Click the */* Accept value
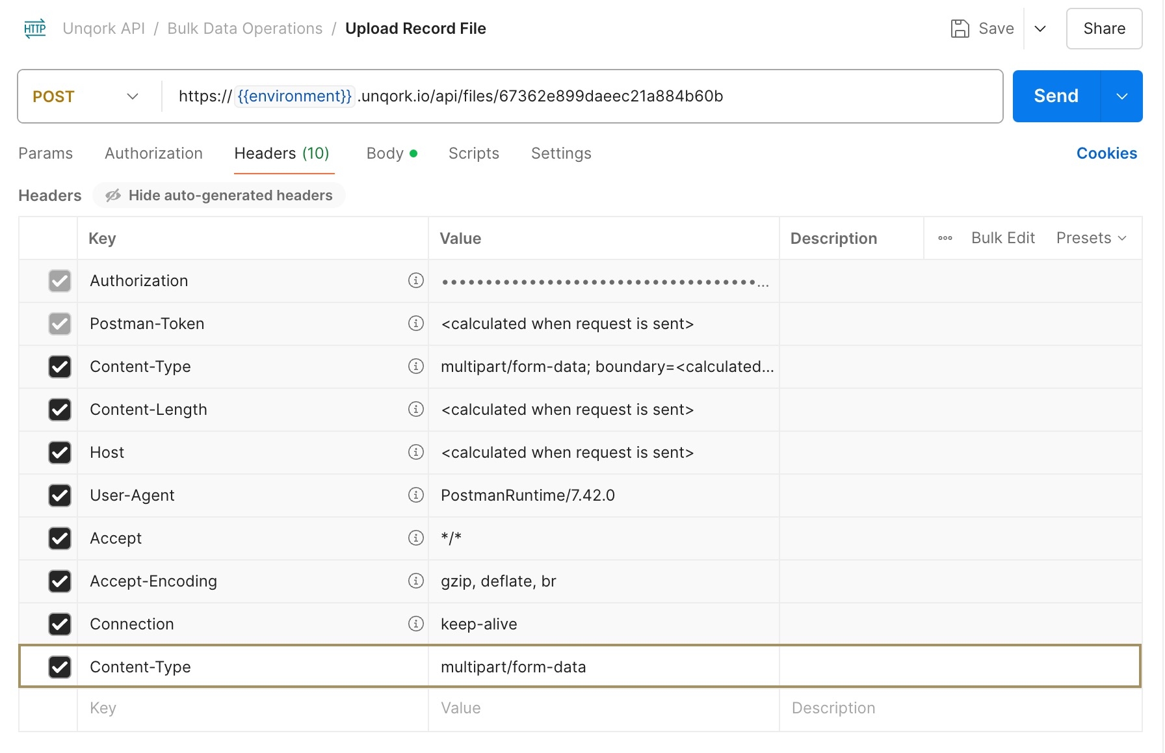Viewport: 1165px width, 753px height. (x=451, y=538)
